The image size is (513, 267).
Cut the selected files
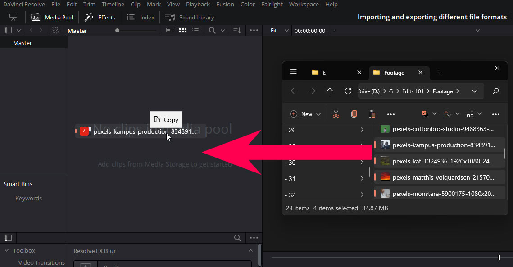[x=336, y=114]
